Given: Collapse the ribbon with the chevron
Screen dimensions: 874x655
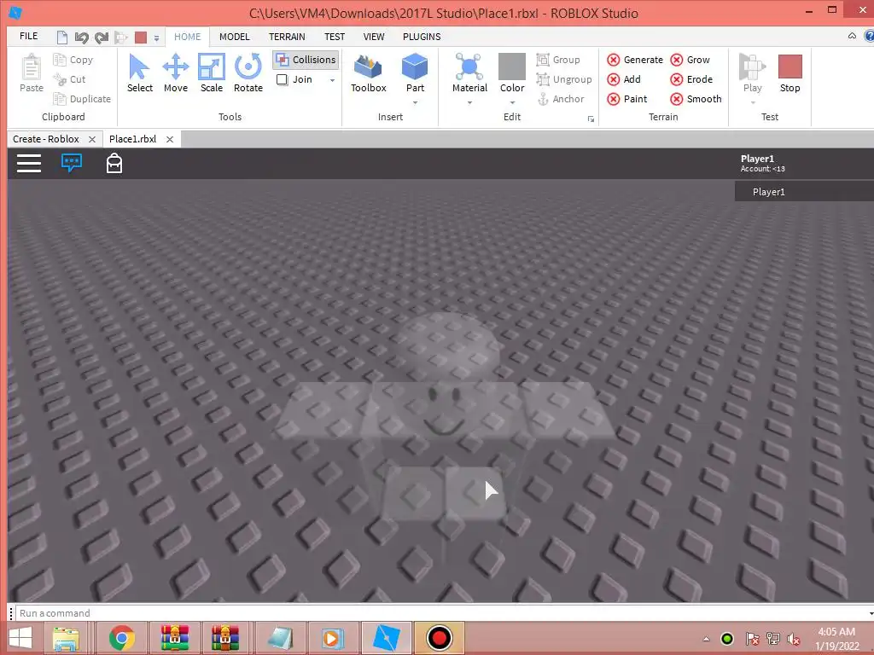Looking at the screenshot, I should point(852,36).
